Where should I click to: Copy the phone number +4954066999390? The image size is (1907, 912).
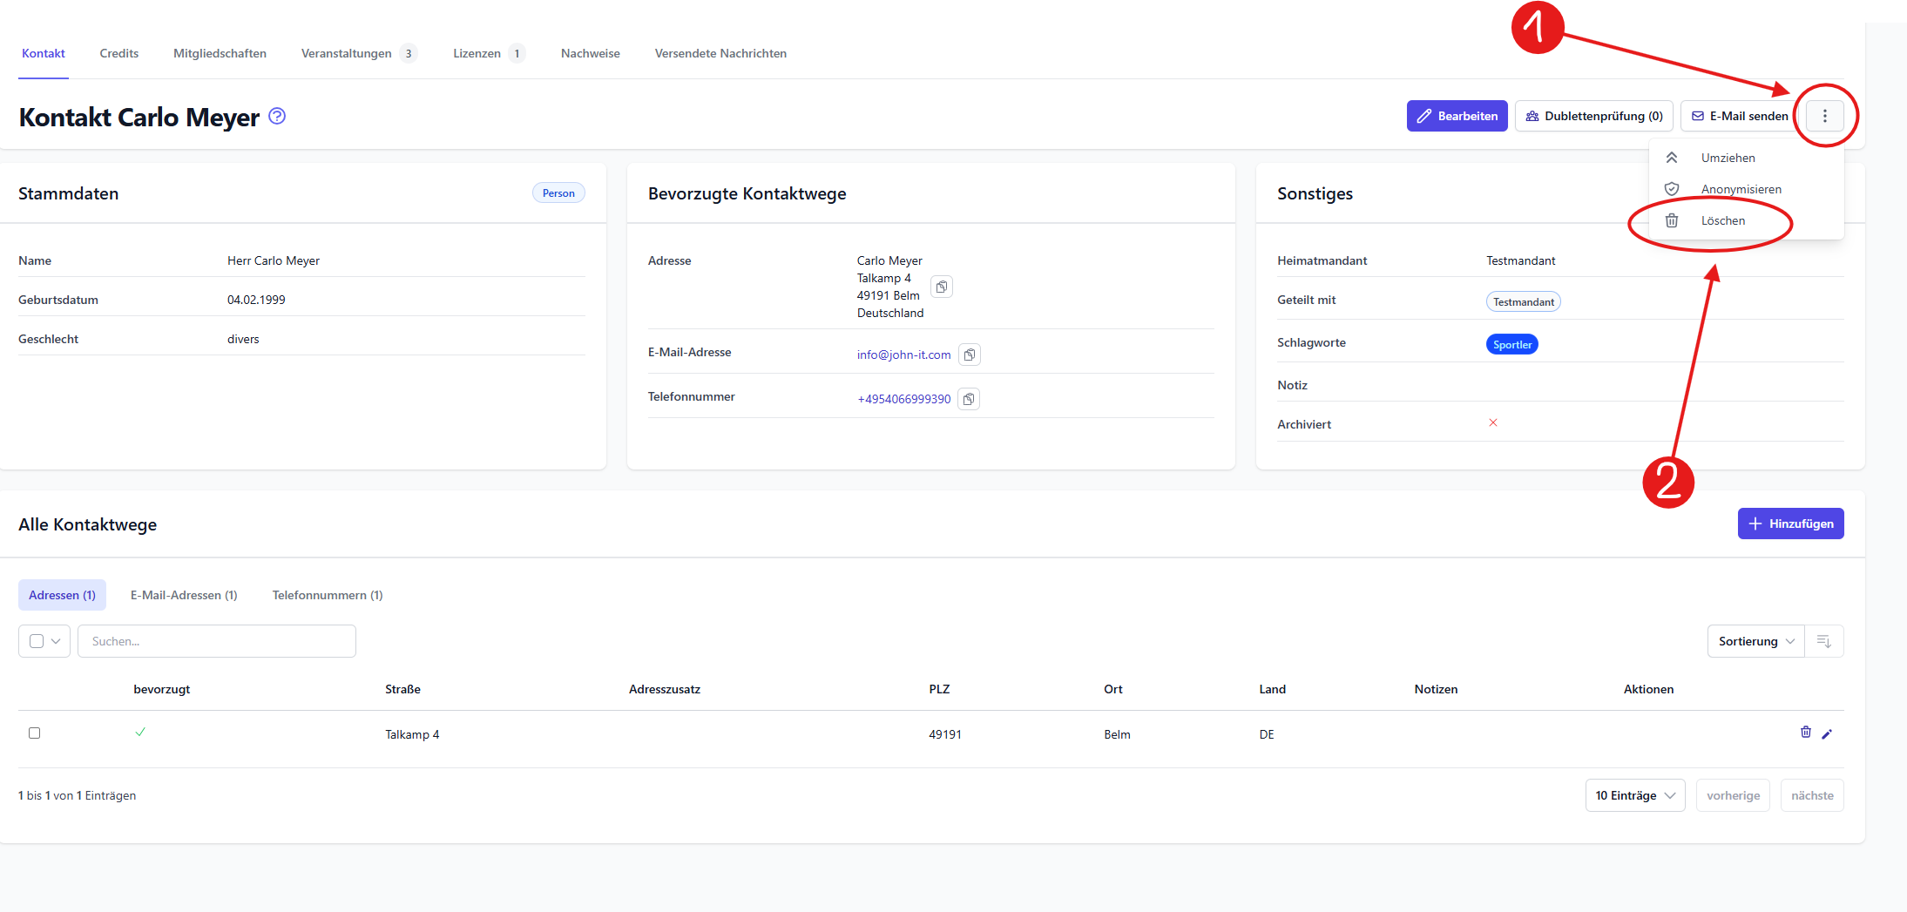(x=969, y=399)
